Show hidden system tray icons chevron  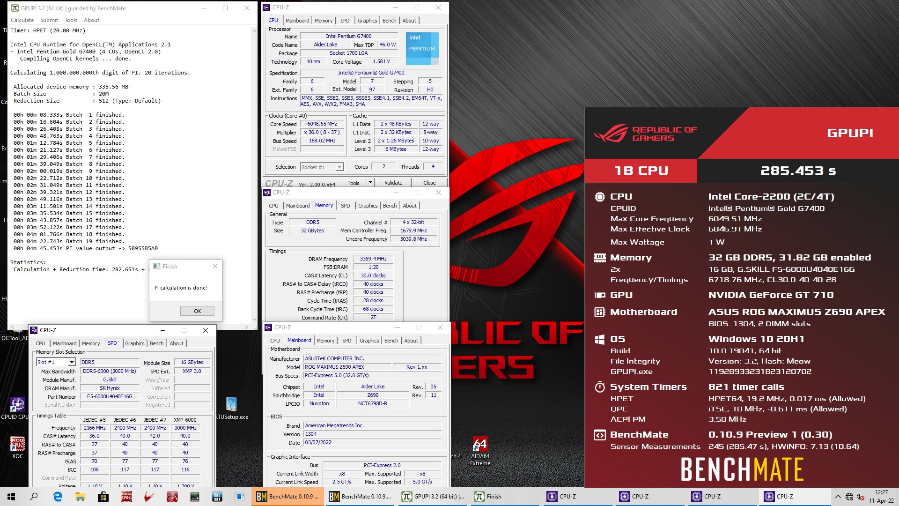point(838,497)
